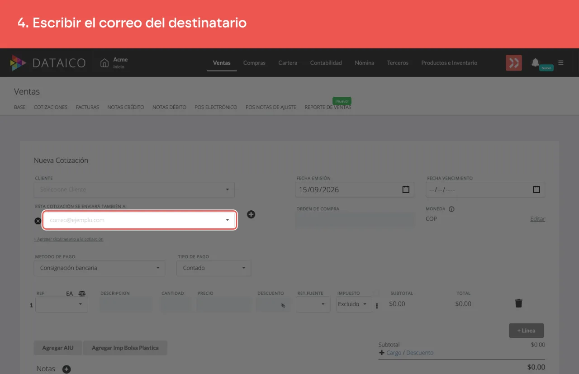Open the hamburger menu
This screenshot has width=579, height=374.
[x=561, y=63]
